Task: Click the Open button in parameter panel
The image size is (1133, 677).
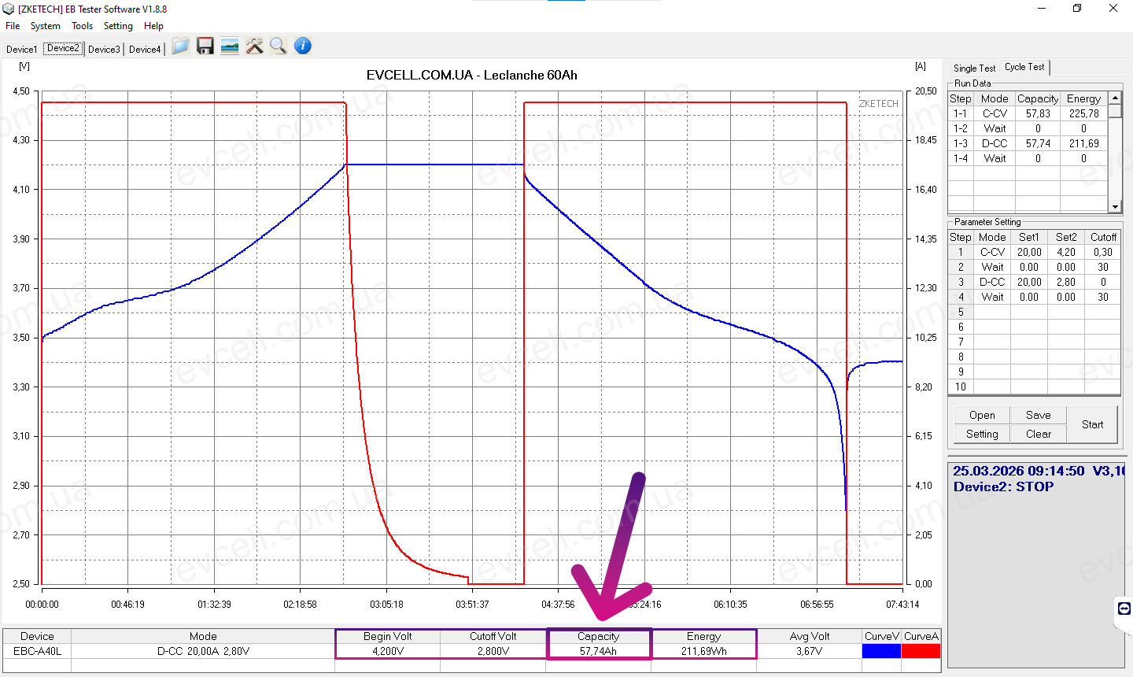Action: pyautogui.click(x=982, y=415)
